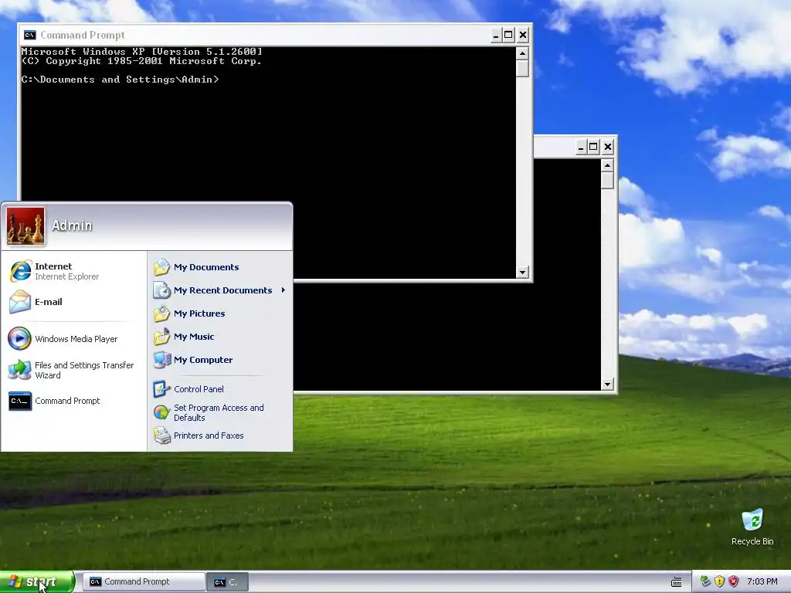791x593 pixels.
Task: Click the red security alert tray icon
Action: pyautogui.click(x=734, y=581)
